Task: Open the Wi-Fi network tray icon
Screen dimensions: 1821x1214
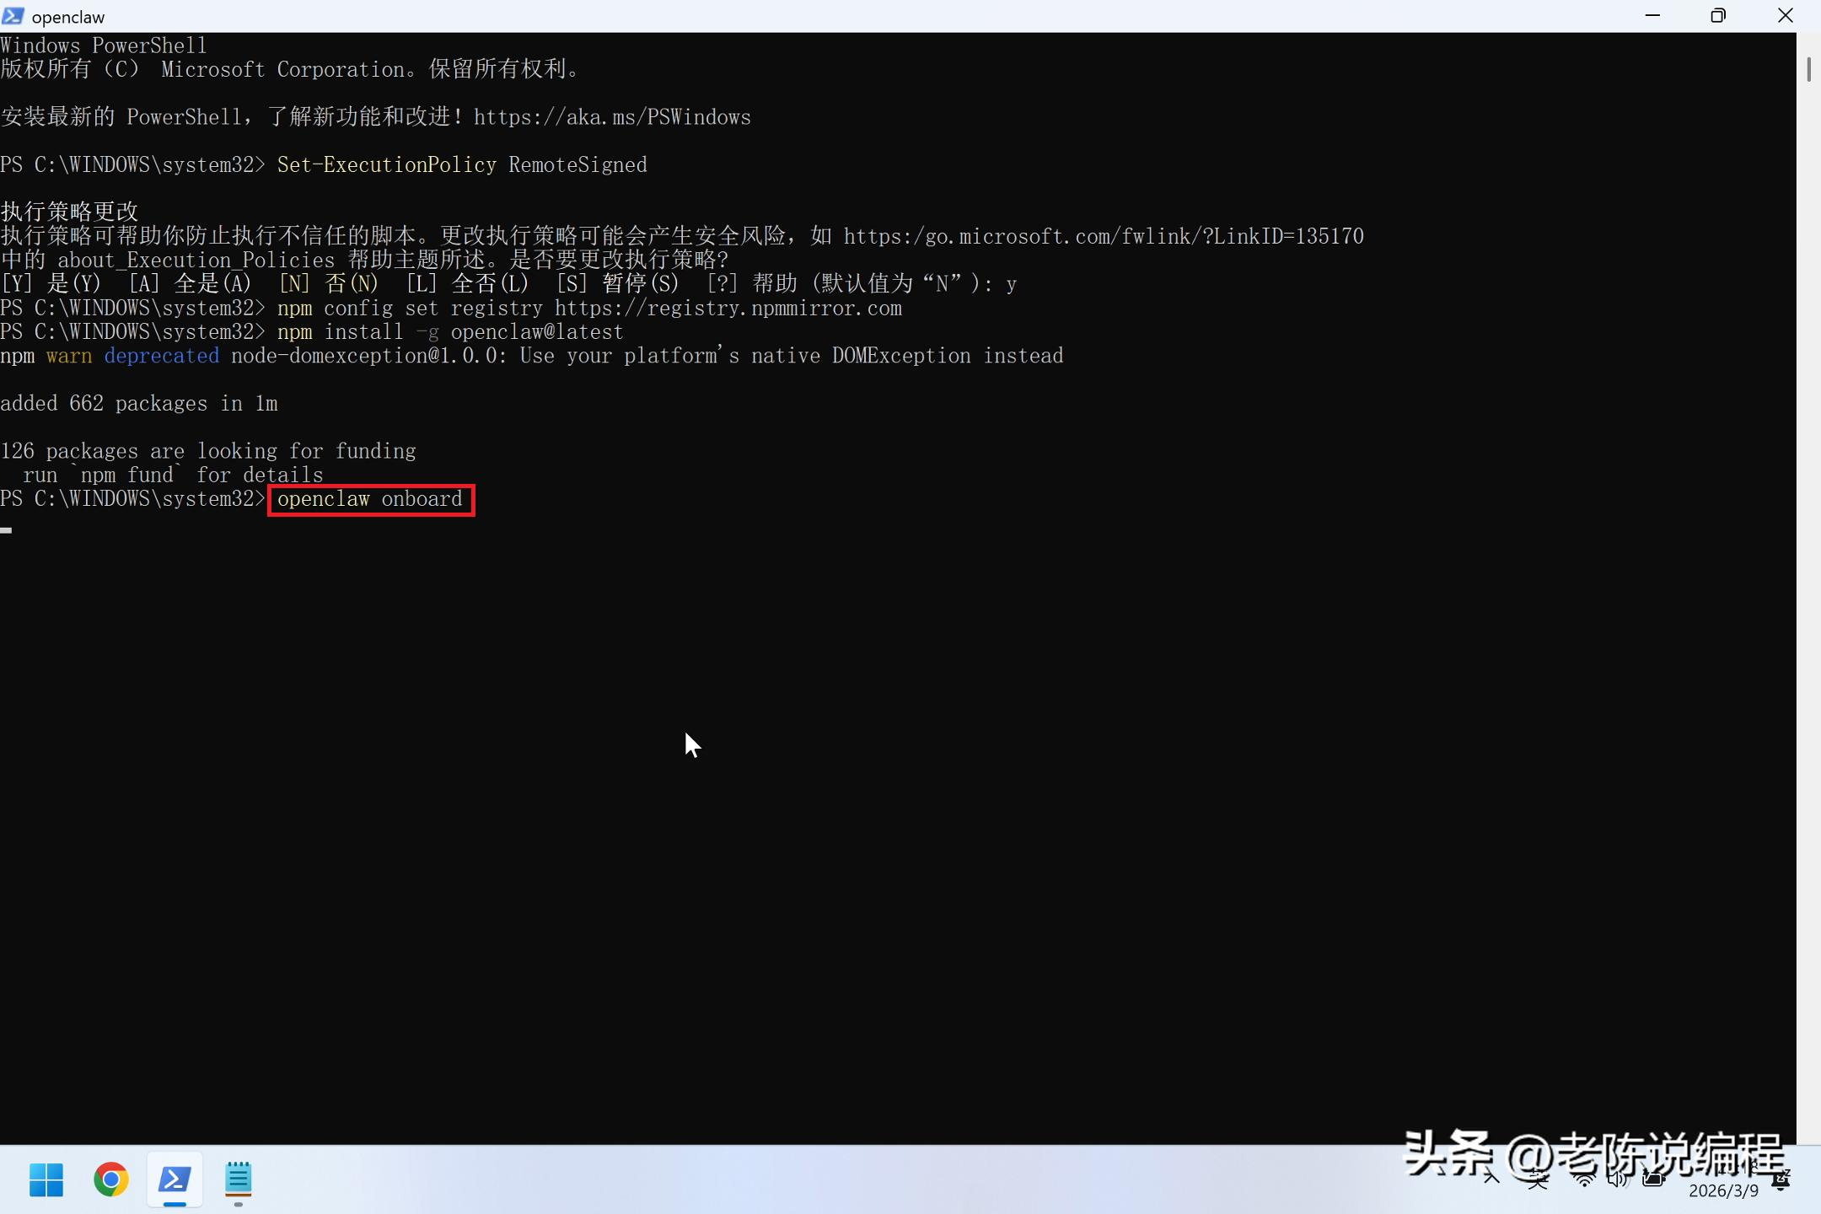Action: [1584, 1179]
